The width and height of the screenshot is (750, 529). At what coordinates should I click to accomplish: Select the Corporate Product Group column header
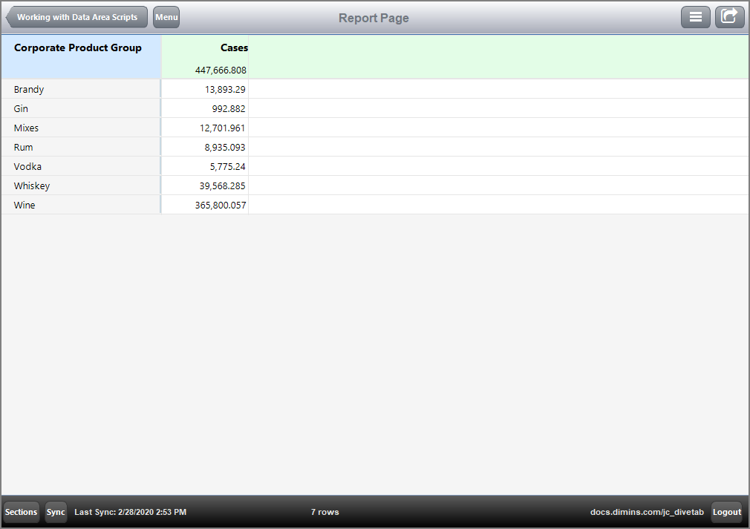click(78, 47)
